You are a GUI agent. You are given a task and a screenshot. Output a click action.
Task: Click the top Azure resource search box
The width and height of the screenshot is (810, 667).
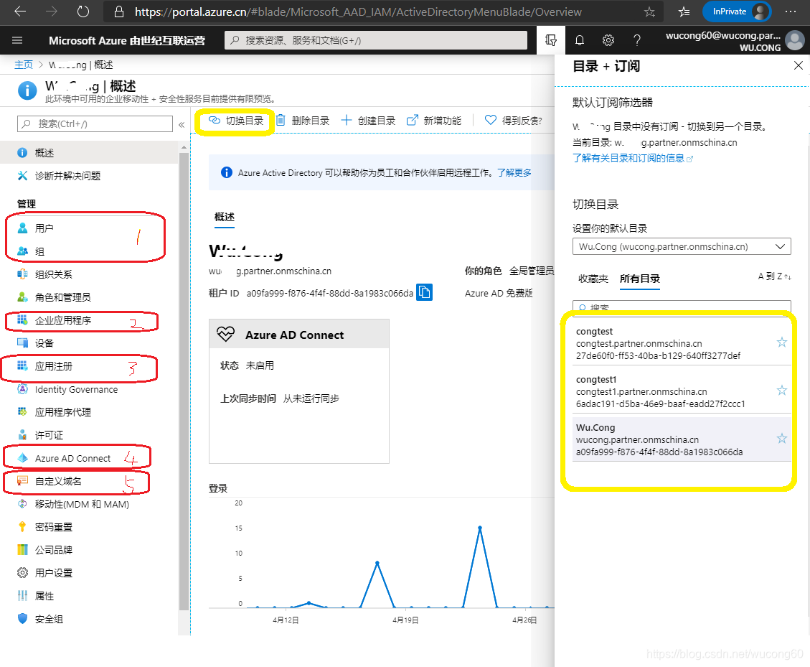click(375, 40)
